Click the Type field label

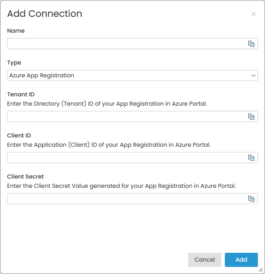[14, 63]
